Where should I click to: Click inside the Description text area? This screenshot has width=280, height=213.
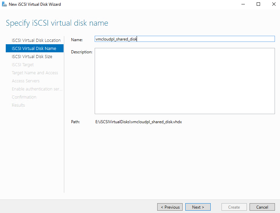coord(184,80)
